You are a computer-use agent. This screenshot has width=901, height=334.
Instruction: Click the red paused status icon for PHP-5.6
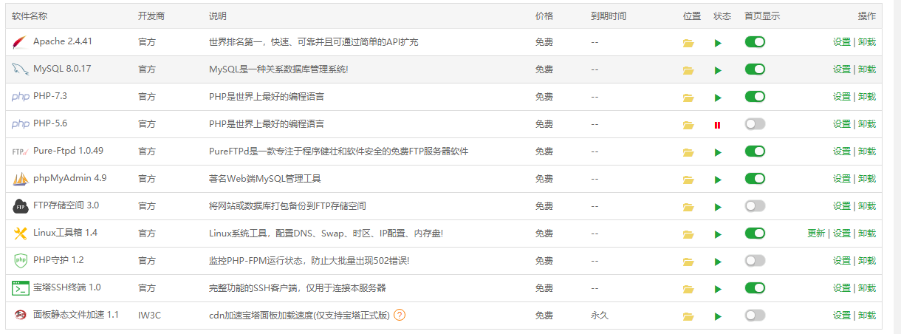[717, 126]
